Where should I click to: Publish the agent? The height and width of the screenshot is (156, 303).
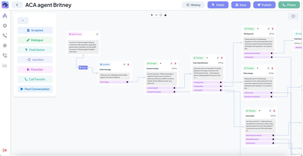coord(264,5)
